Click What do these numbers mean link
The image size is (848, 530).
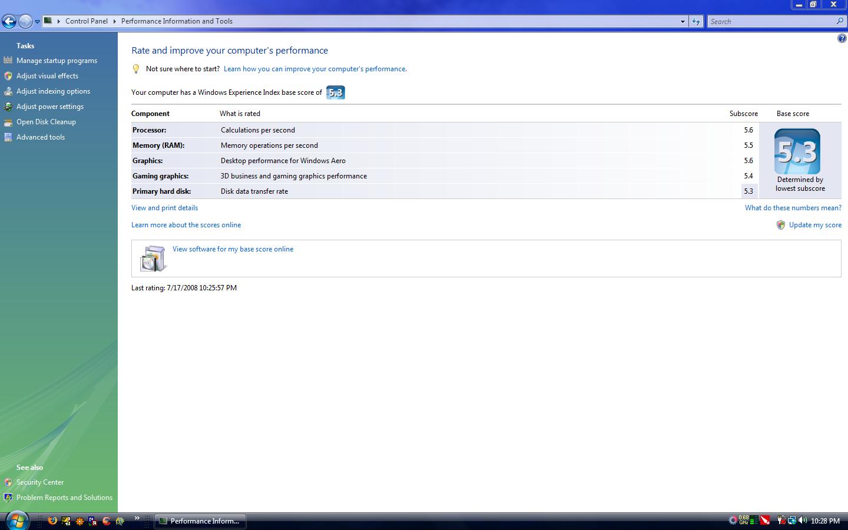[793, 208]
